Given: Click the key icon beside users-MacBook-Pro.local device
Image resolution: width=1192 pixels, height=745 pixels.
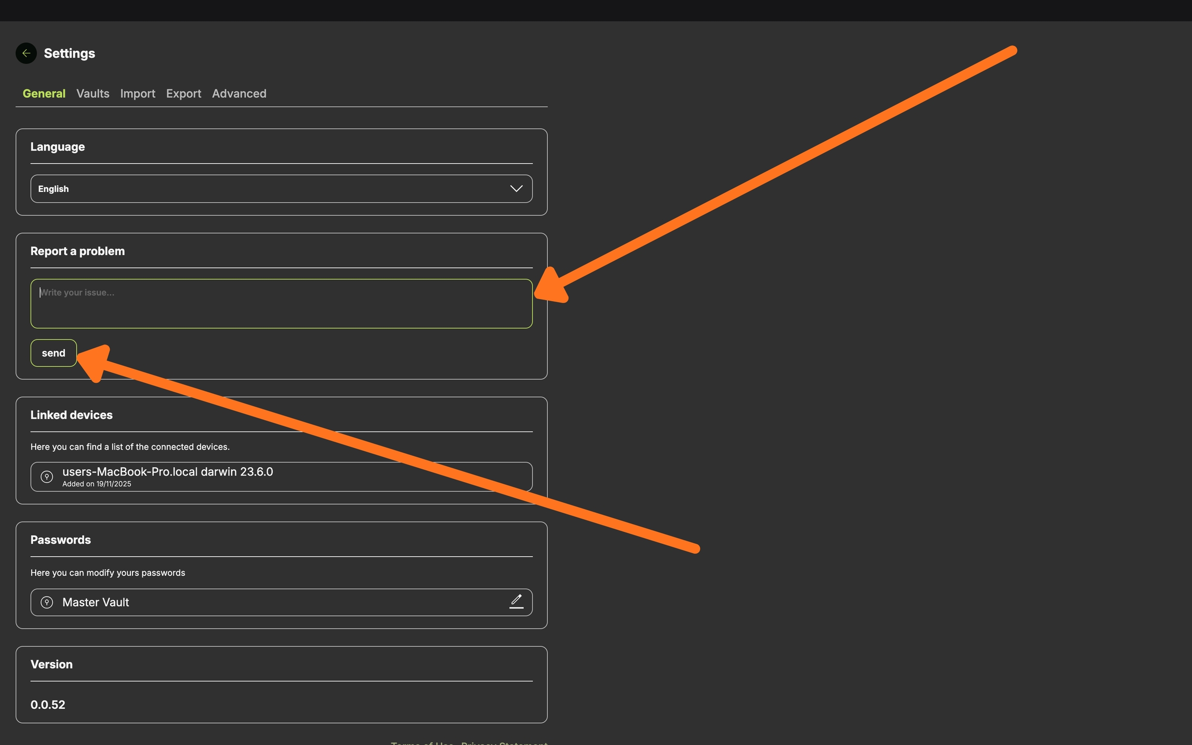Looking at the screenshot, I should pos(47,476).
